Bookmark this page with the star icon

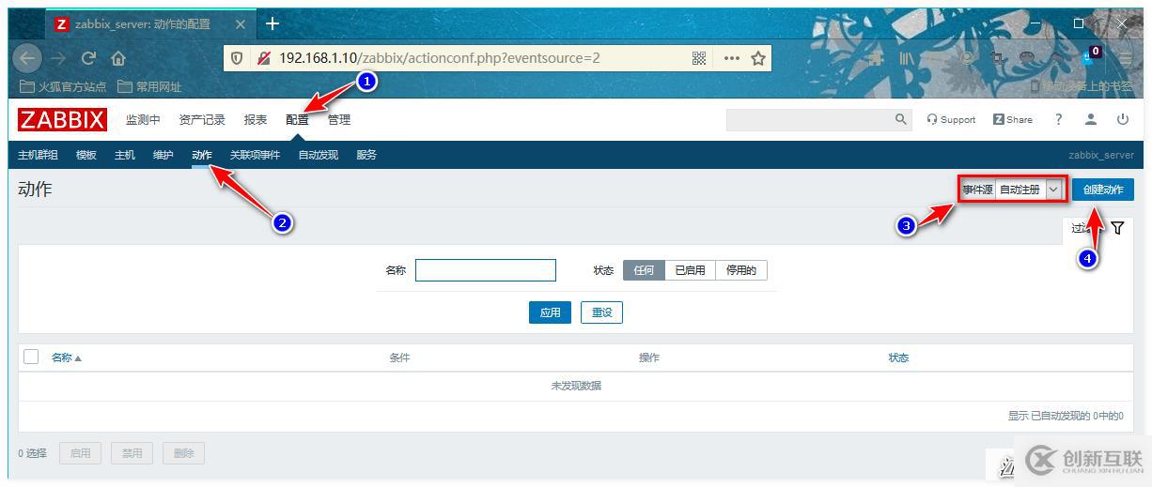coord(758,58)
